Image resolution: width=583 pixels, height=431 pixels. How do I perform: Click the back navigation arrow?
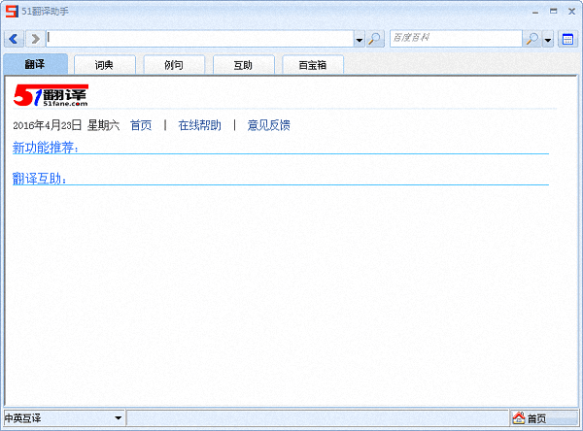15,39
